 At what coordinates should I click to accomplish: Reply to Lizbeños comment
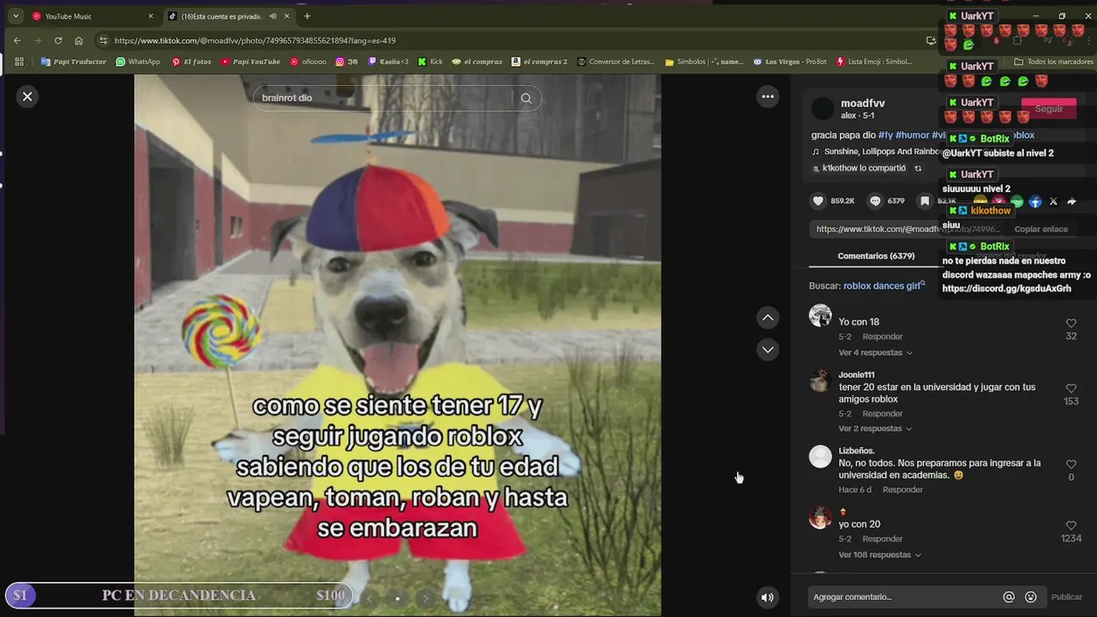click(x=902, y=489)
